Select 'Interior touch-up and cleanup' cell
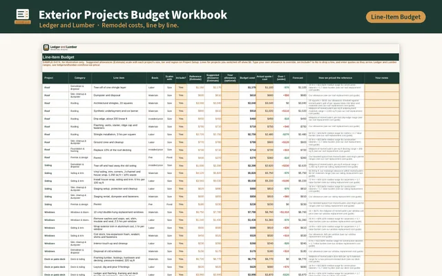Image resolution: width=442 pixels, height=276 pixels. pyautogui.click(x=119, y=244)
